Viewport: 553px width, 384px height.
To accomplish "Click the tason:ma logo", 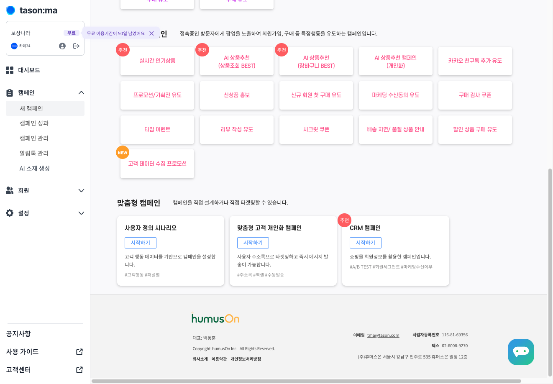I will [32, 10].
